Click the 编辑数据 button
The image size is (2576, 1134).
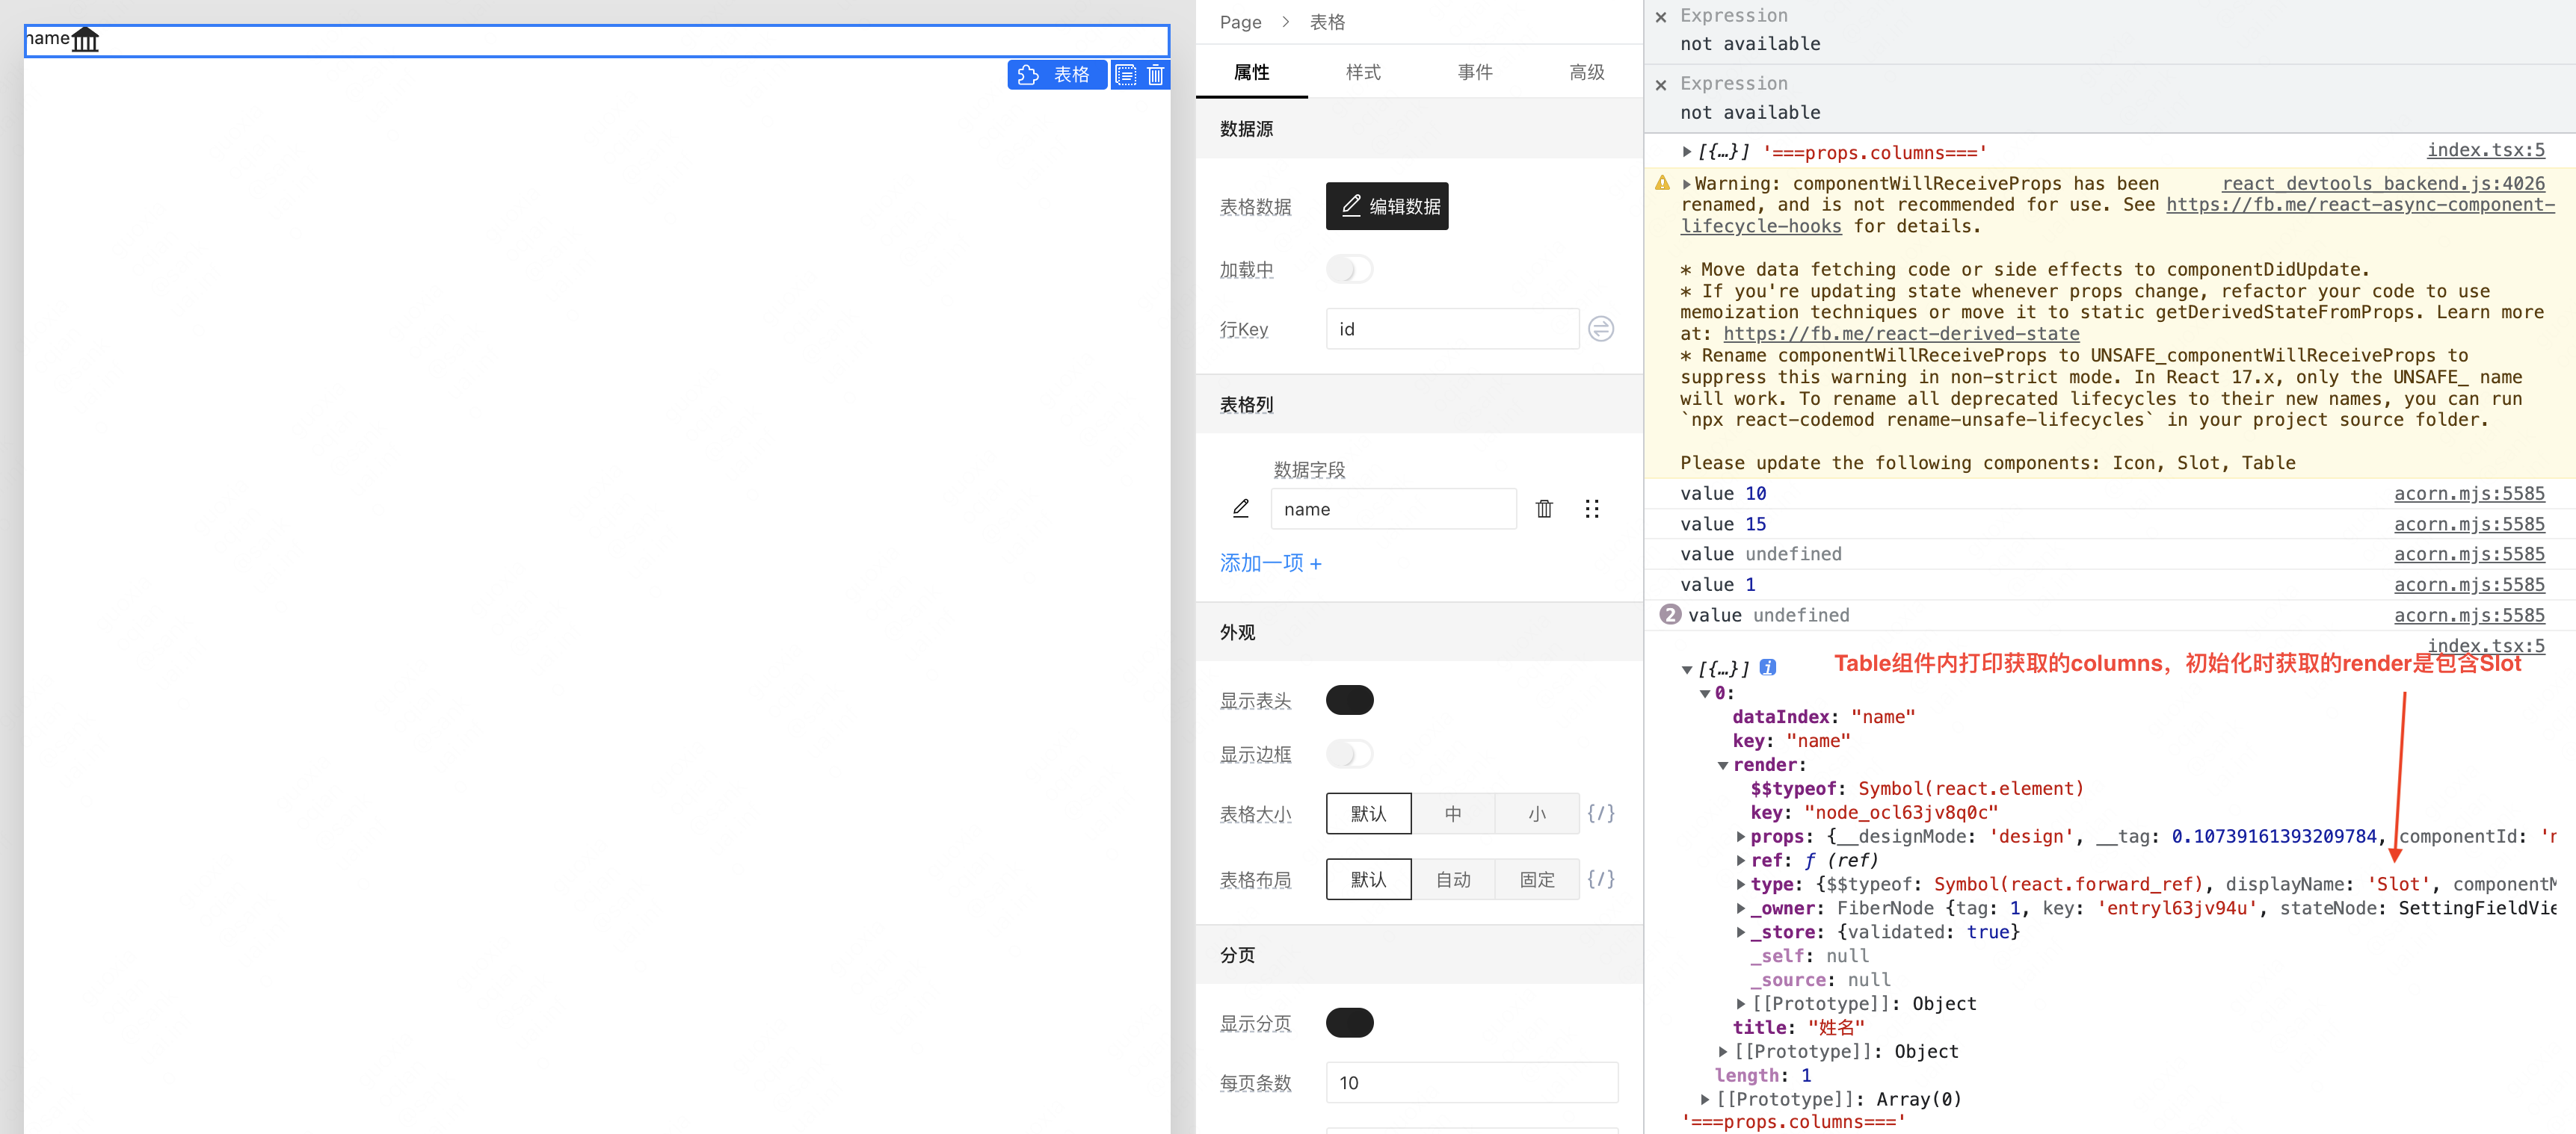(1387, 206)
